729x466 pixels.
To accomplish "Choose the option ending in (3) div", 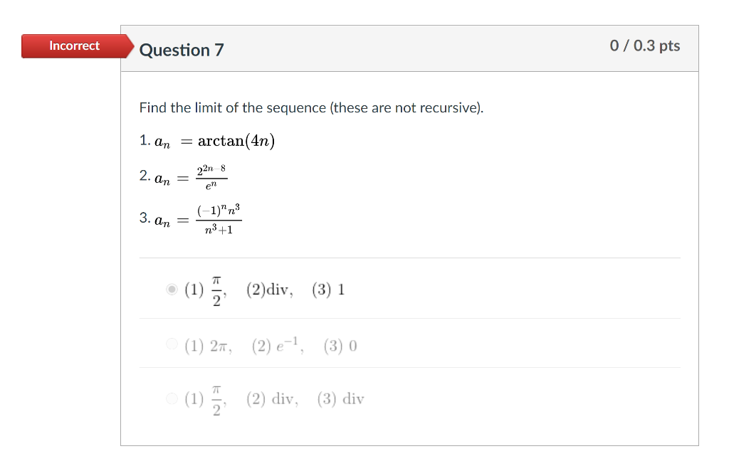I will 172,398.
